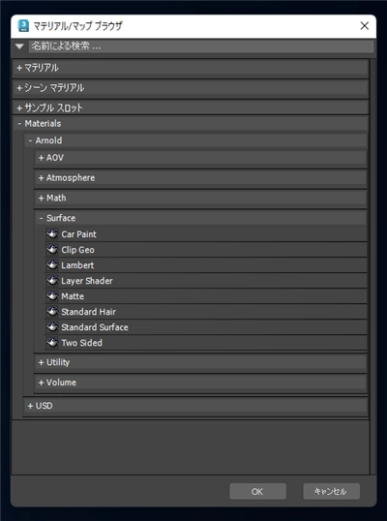Click the Clip Geo material teapot icon
This screenshot has width=387, height=521.
pos(52,250)
